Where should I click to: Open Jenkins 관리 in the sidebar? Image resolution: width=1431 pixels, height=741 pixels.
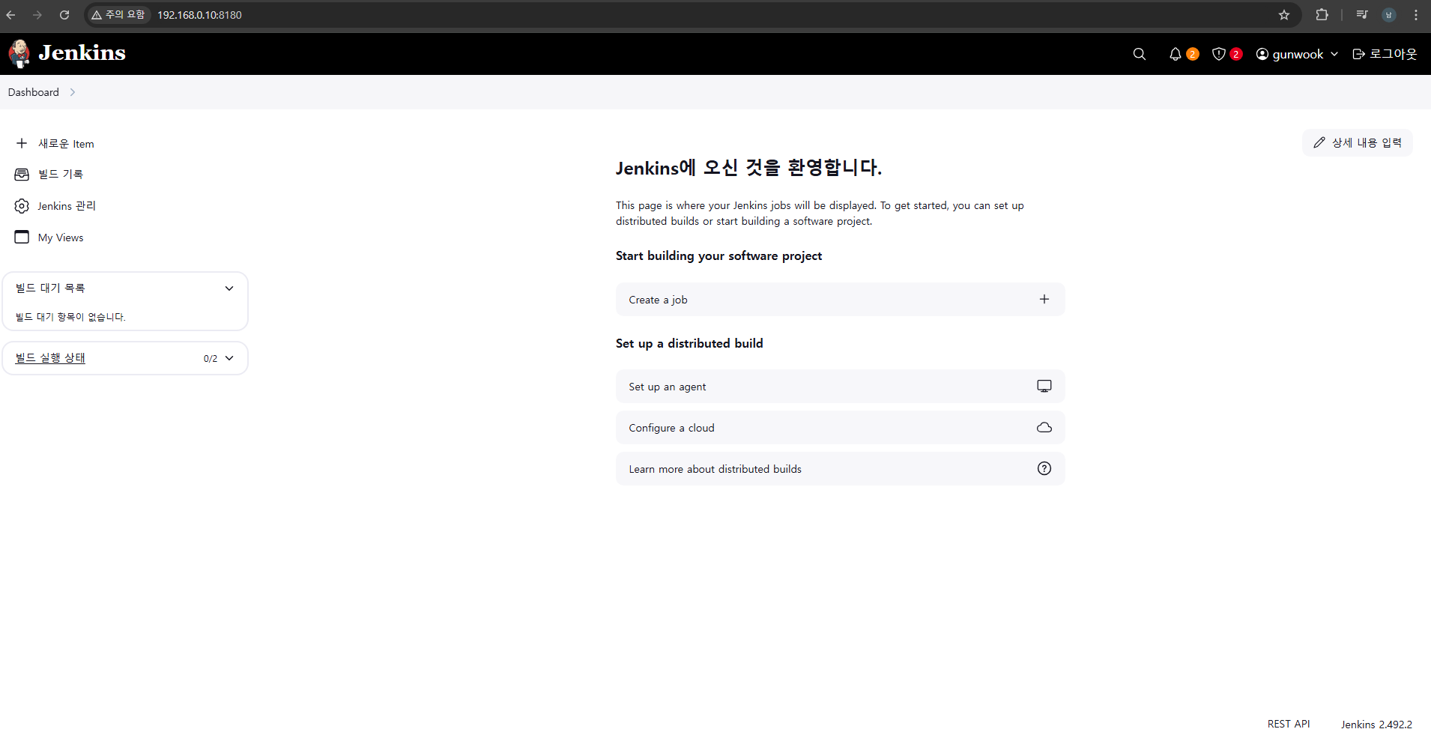[x=67, y=205]
